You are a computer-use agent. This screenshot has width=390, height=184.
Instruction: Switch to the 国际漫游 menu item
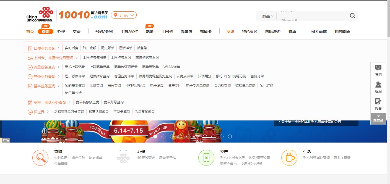pyautogui.click(x=272, y=31)
